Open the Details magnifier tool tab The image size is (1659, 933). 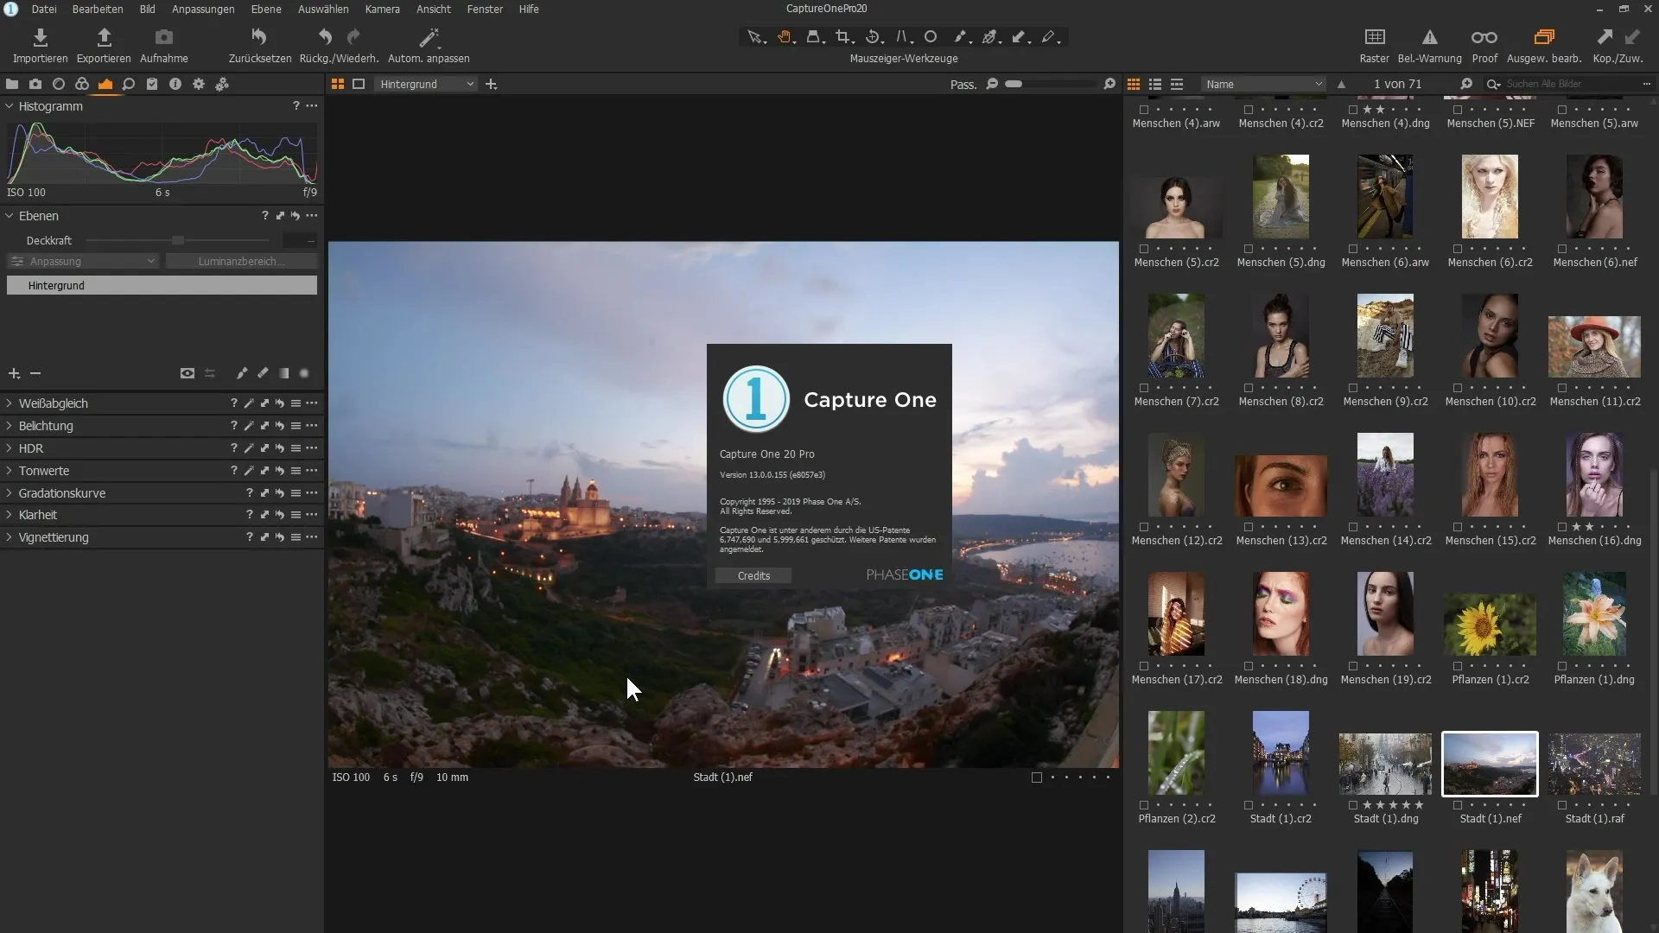[x=129, y=84]
